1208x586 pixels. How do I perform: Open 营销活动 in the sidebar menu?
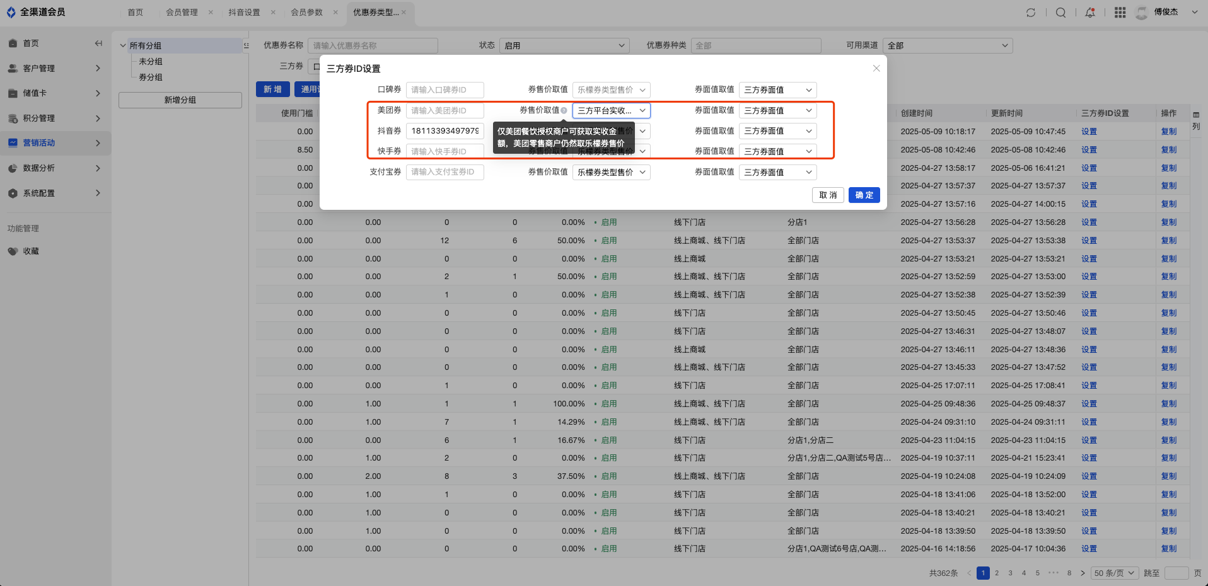click(55, 143)
